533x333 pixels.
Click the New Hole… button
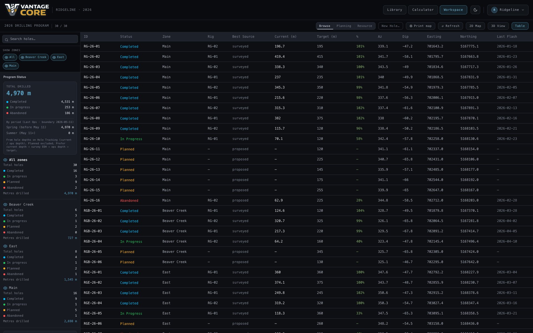pyautogui.click(x=391, y=26)
